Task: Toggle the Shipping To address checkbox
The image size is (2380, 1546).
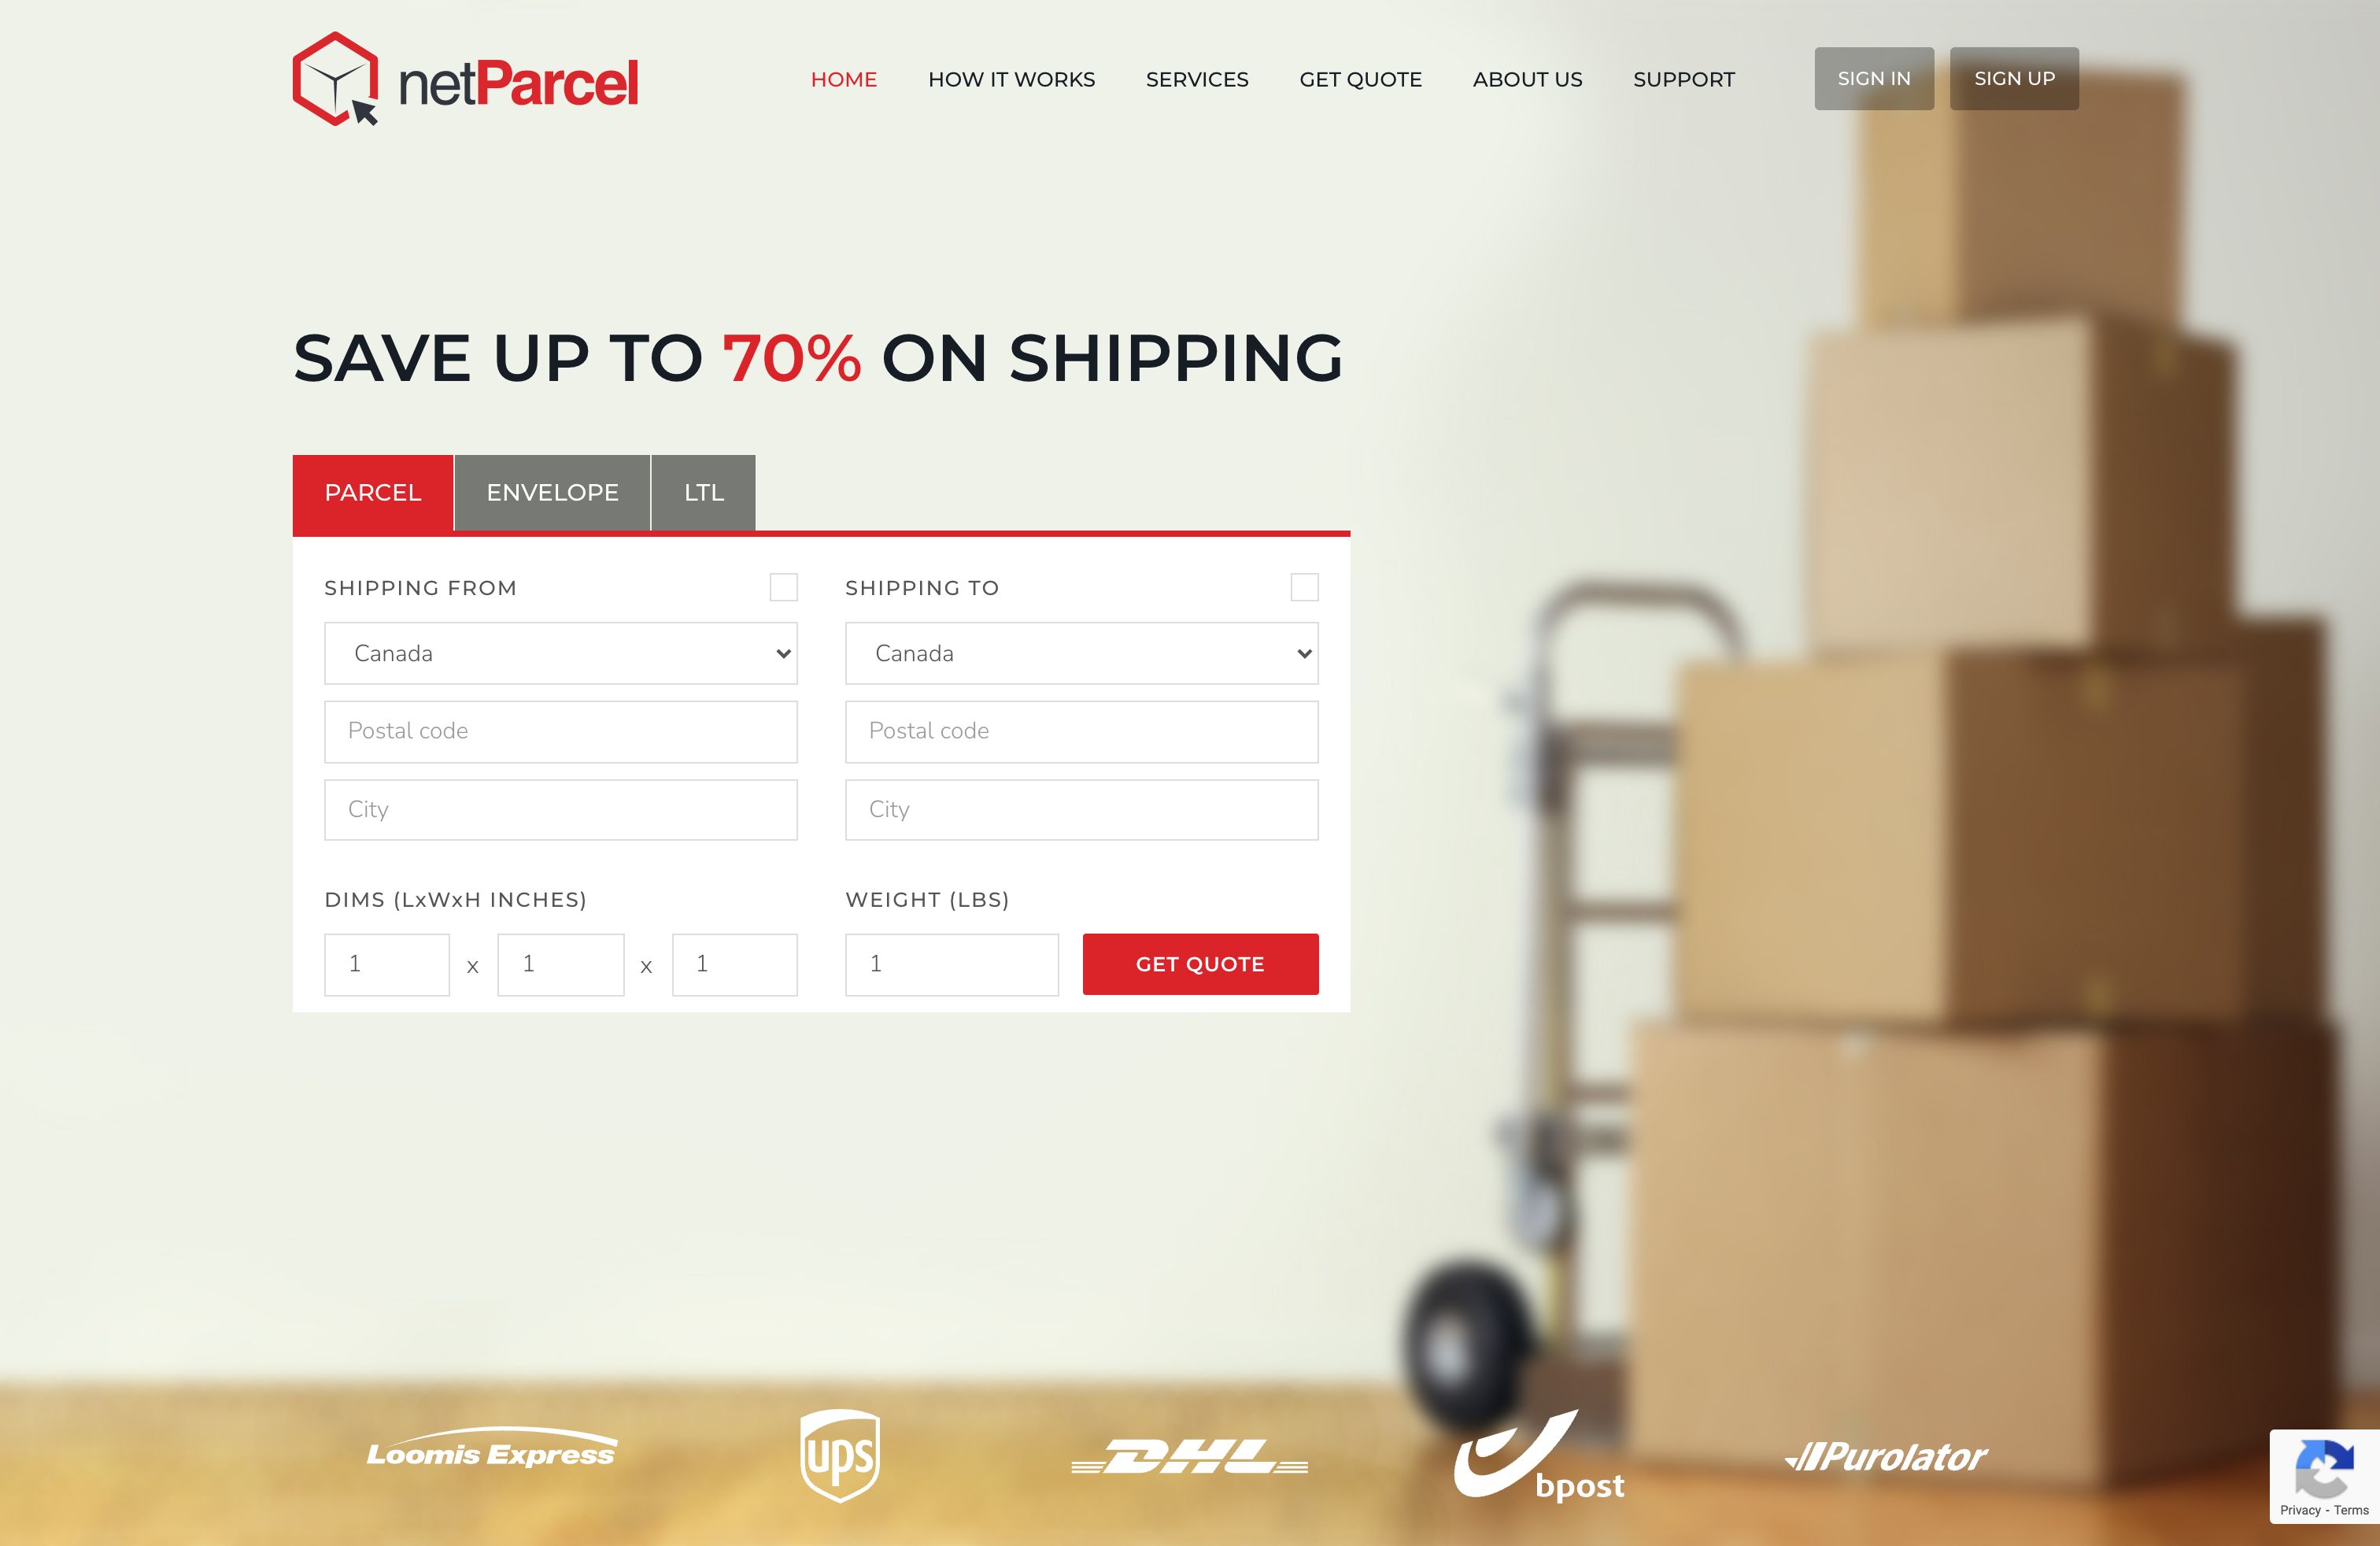Action: click(1304, 588)
